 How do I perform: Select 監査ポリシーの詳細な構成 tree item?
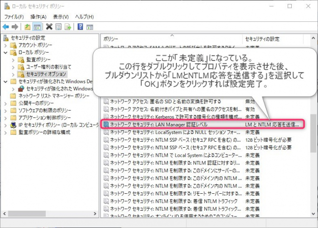(44, 132)
